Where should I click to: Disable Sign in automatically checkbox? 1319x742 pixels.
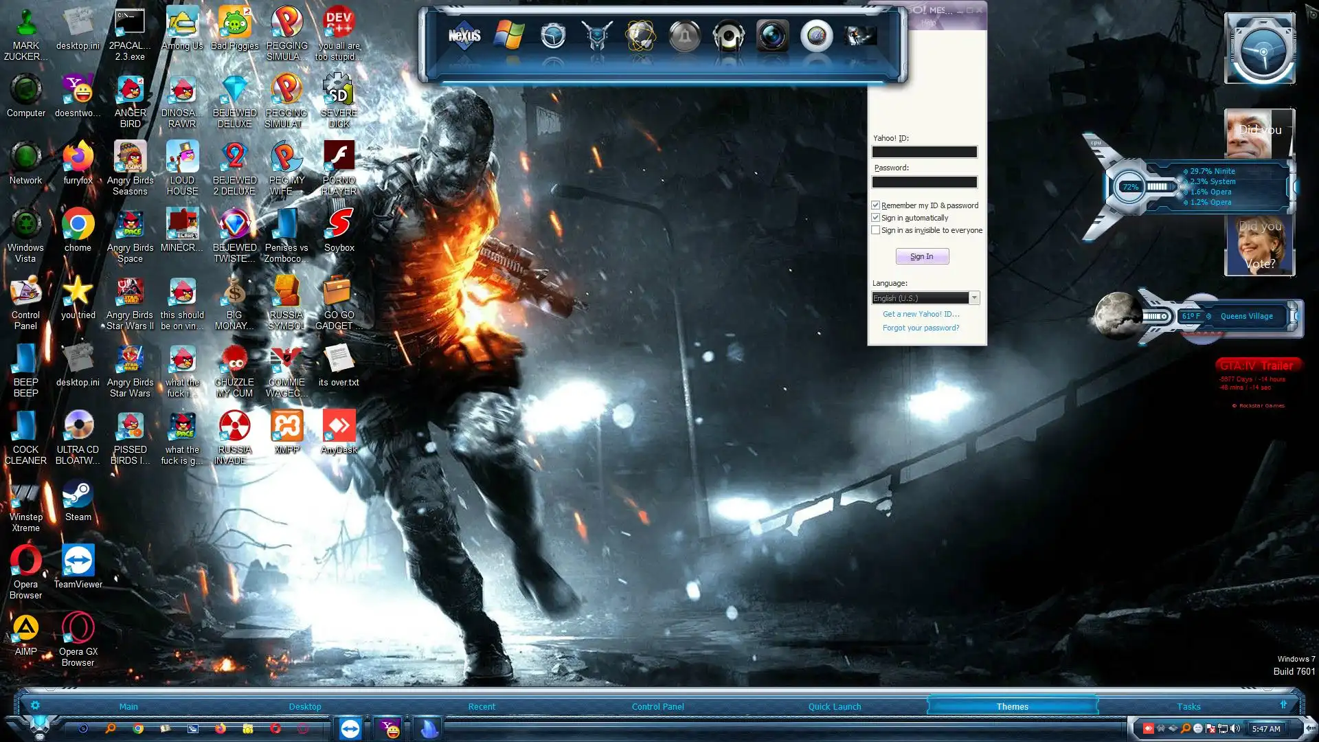click(876, 218)
